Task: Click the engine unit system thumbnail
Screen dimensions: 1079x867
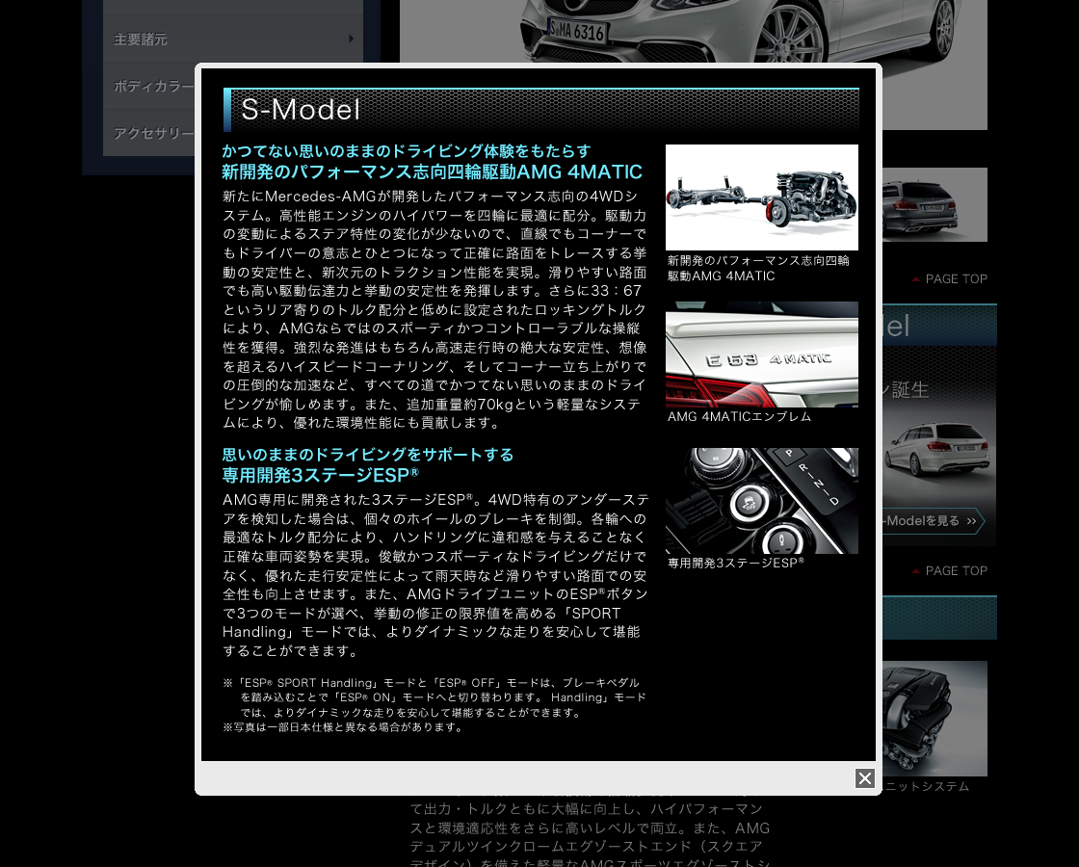Action: 931,718
